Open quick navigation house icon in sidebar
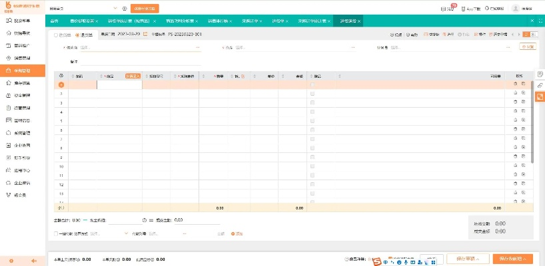 pos(9,33)
